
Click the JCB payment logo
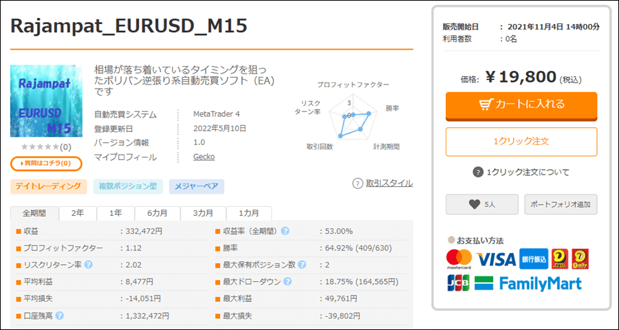tap(458, 283)
